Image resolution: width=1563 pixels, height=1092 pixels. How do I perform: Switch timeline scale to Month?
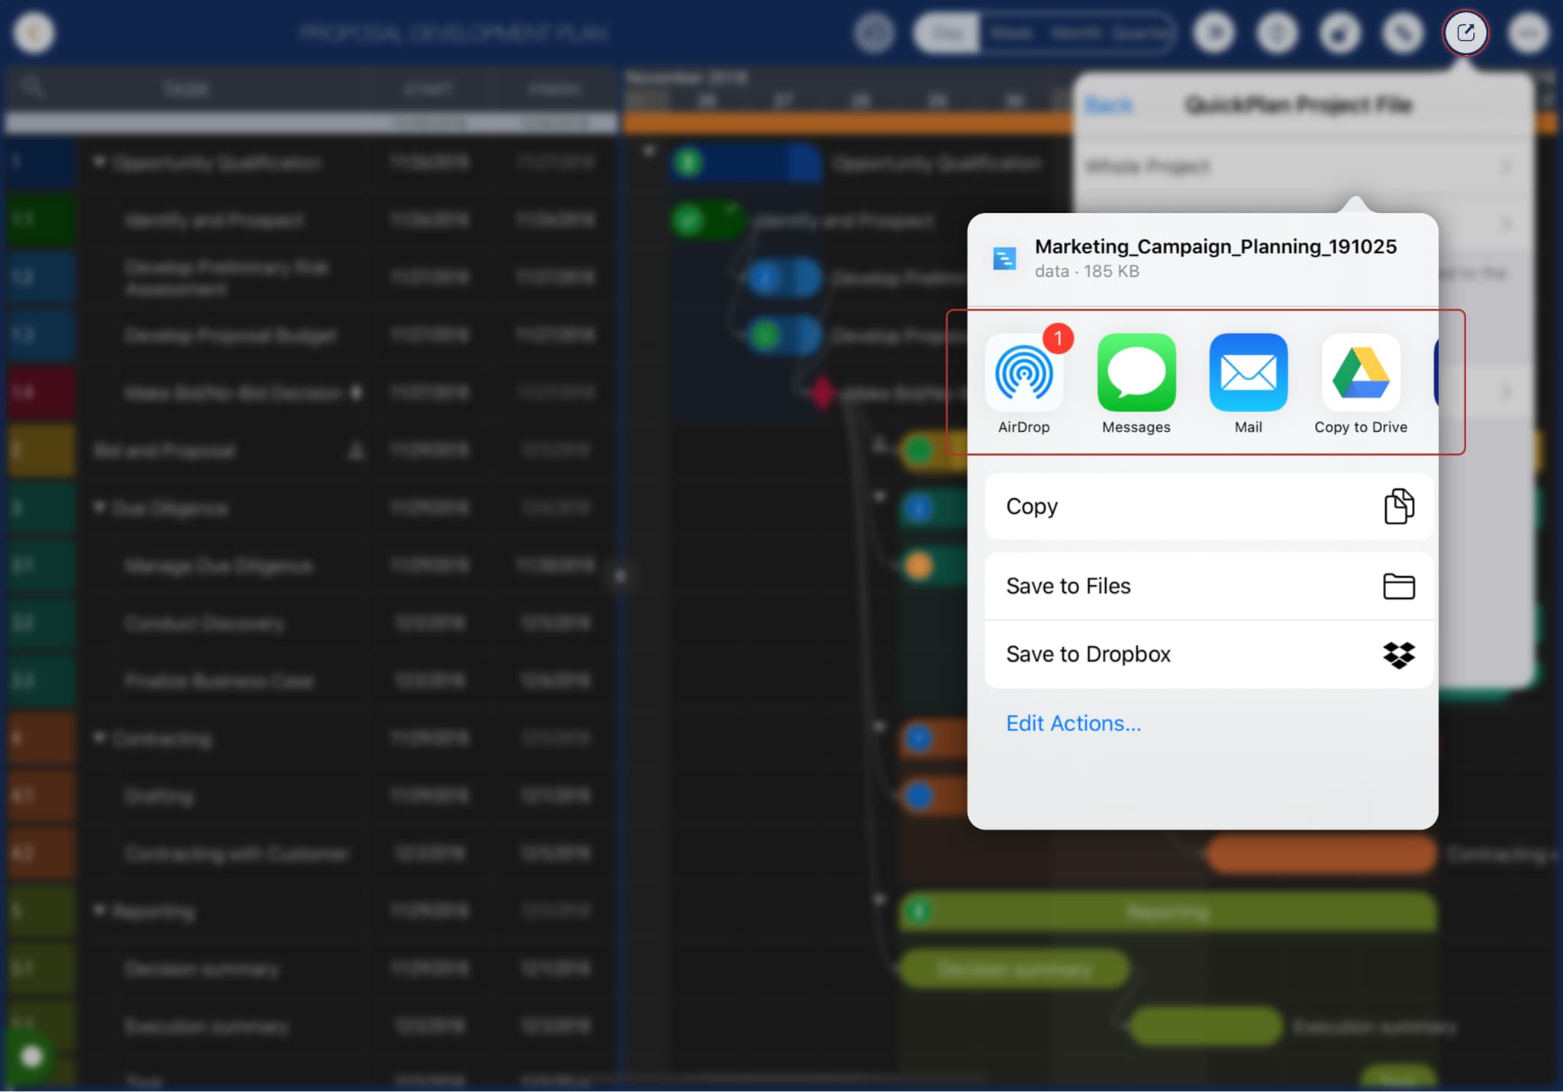[x=1075, y=33]
